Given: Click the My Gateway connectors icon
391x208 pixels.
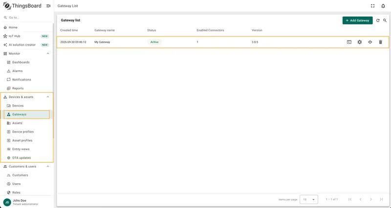Looking at the screenshot, I should (370, 42).
